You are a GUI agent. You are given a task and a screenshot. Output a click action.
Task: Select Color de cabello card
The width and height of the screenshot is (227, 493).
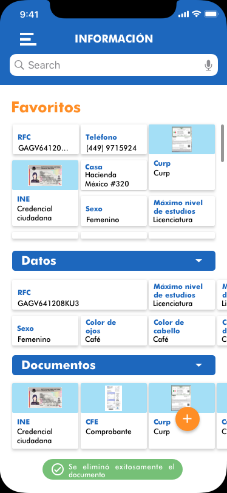click(181, 331)
